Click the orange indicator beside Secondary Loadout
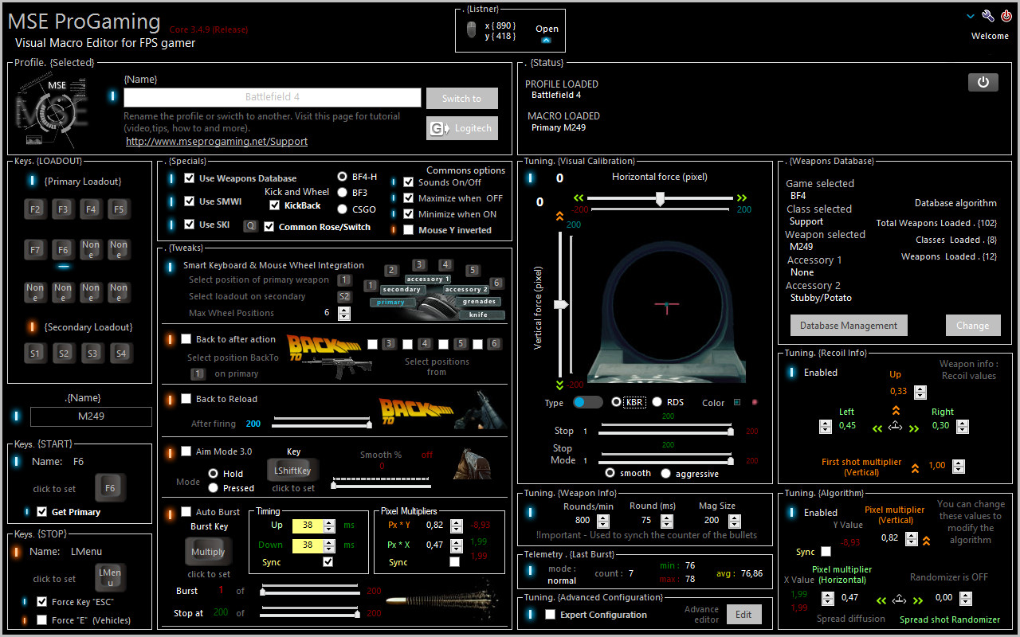 coord(33,327)
